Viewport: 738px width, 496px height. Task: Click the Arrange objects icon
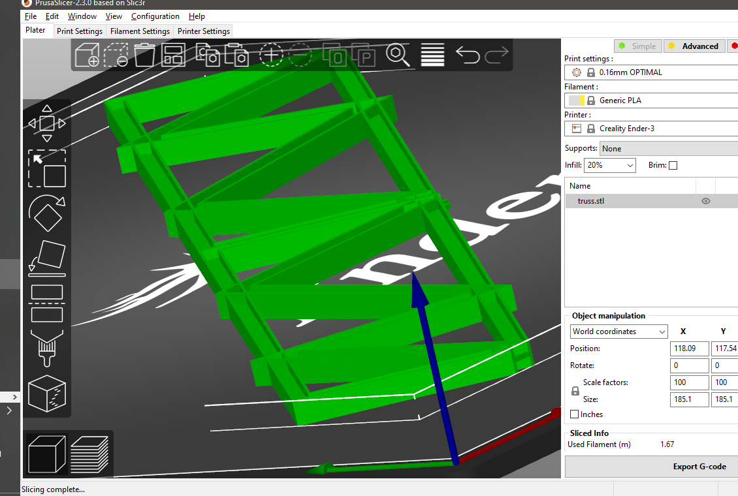pyautogui.click(x=173, y=55)
